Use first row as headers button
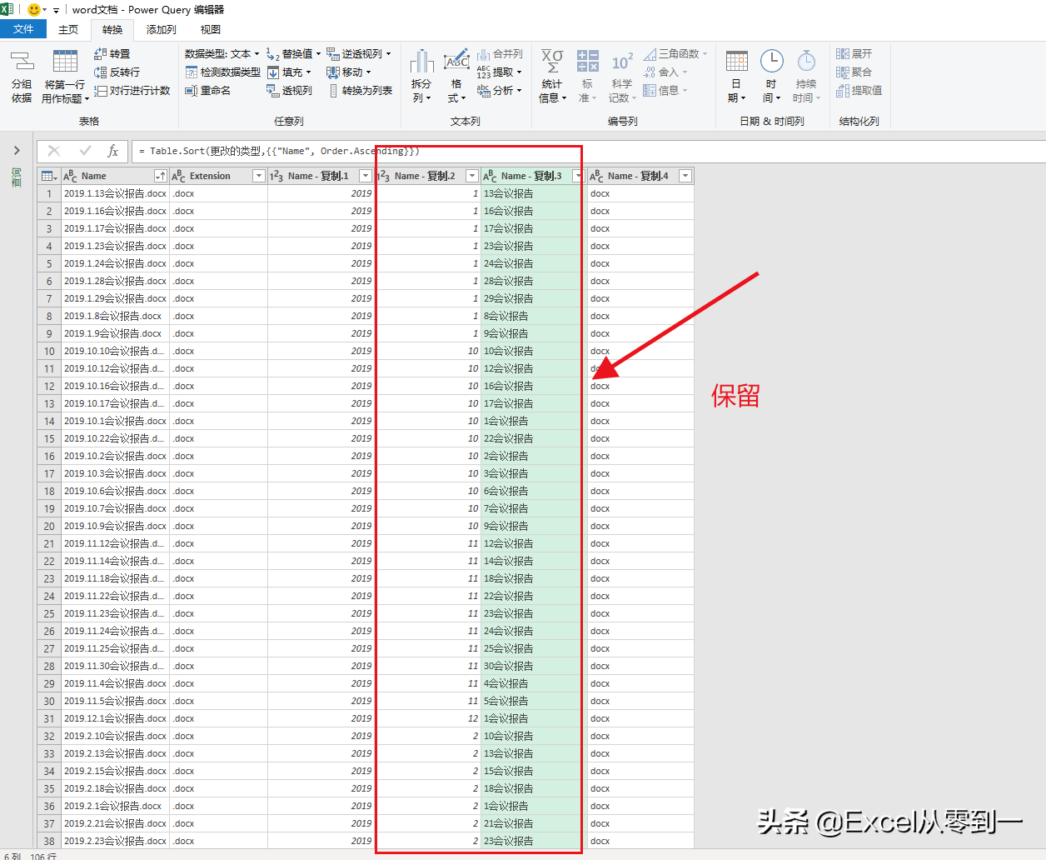This screenshot has width=1046, height=860. pyautogui.click(x=65, y=77)
